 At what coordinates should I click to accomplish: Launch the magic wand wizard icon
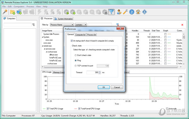[x=5, y=12]
